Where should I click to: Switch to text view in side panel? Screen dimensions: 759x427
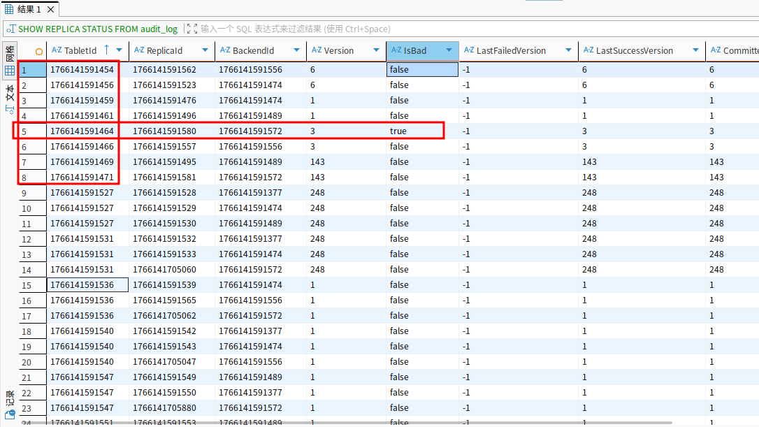10,98
